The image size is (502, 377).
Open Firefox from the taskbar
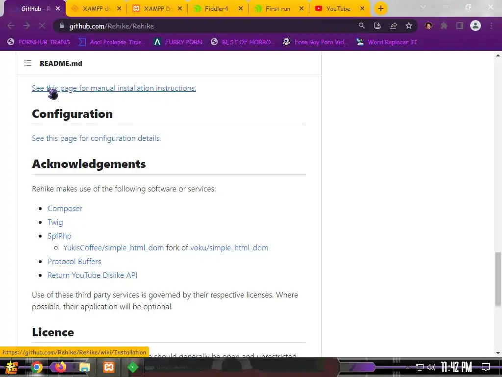[60, 367]
